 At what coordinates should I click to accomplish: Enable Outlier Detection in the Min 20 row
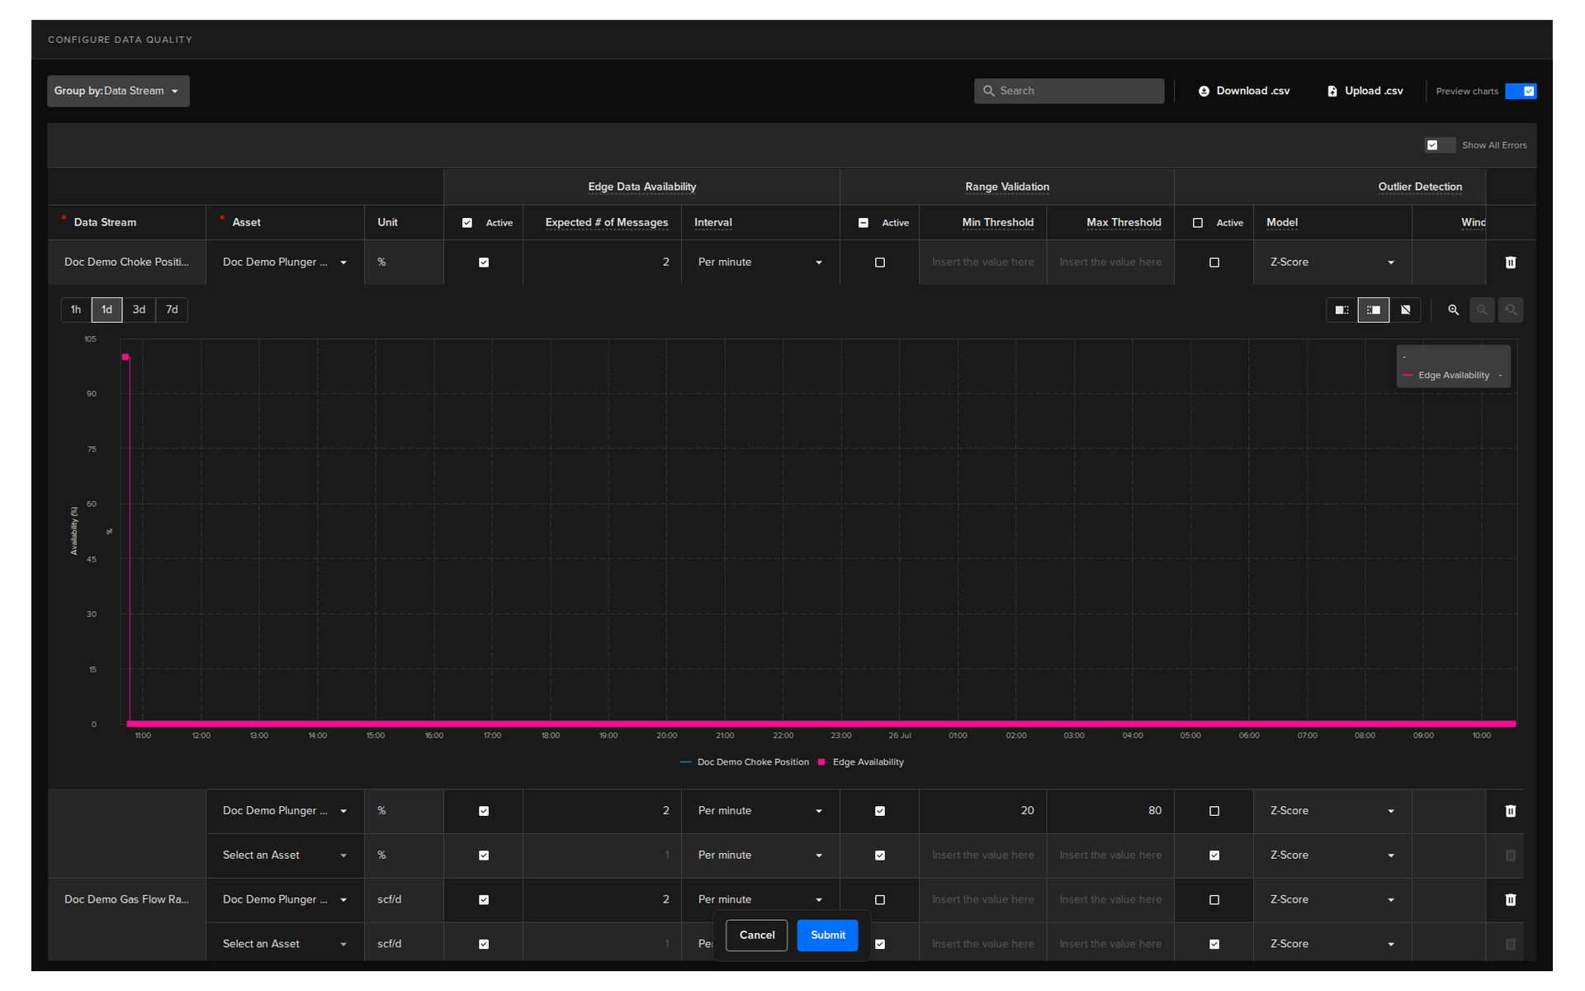[1214, 811]
